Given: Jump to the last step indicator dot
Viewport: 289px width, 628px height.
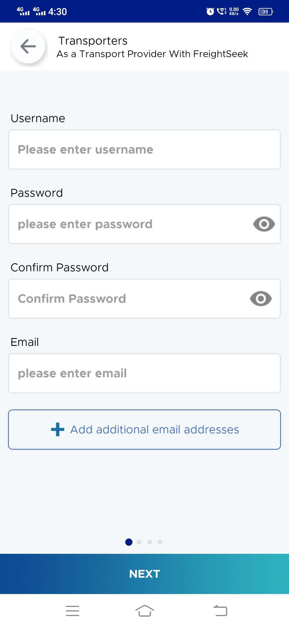Looking at the screenshot, I should [160, 542].
